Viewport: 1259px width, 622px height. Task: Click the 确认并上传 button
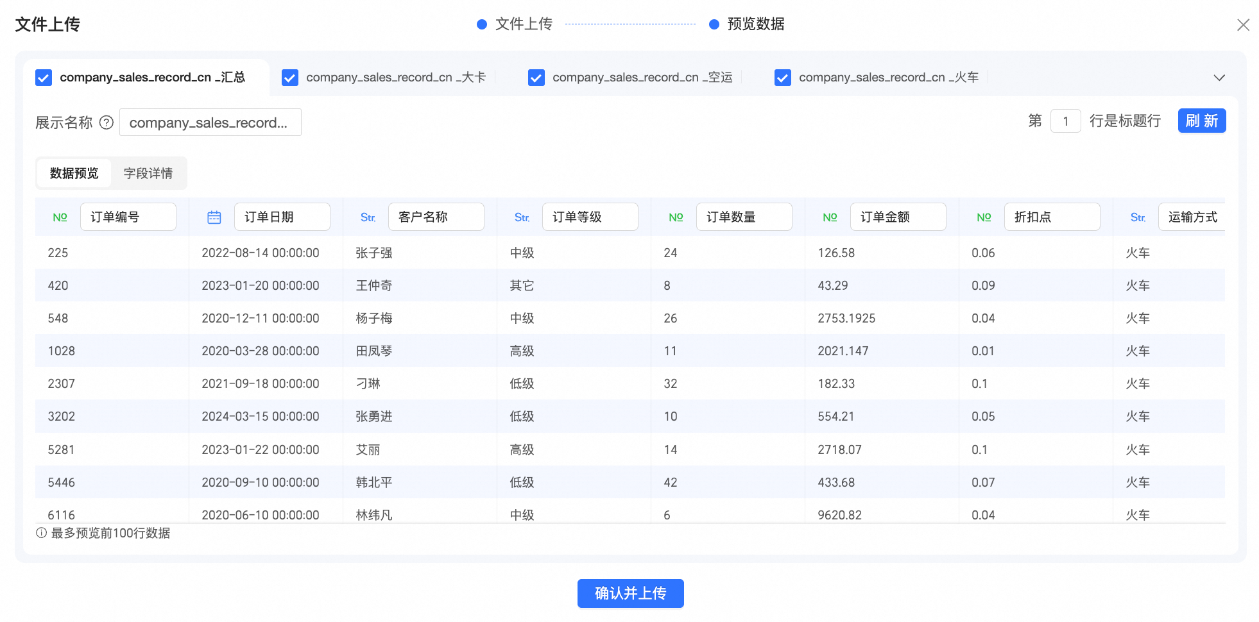coord(630,593)
